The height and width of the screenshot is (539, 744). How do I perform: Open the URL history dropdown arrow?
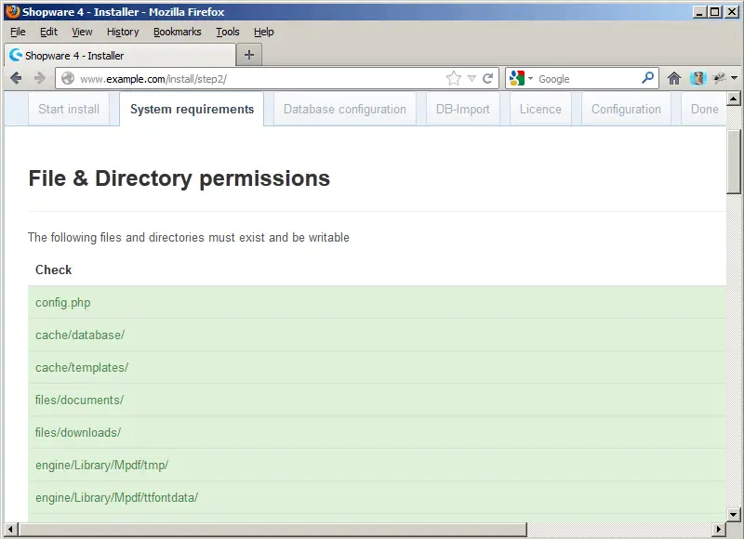click(x=472, y=79)
